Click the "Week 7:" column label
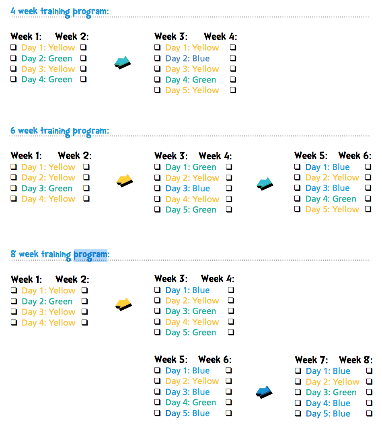This screenshot has width=382, height=428. pos(311,360)
